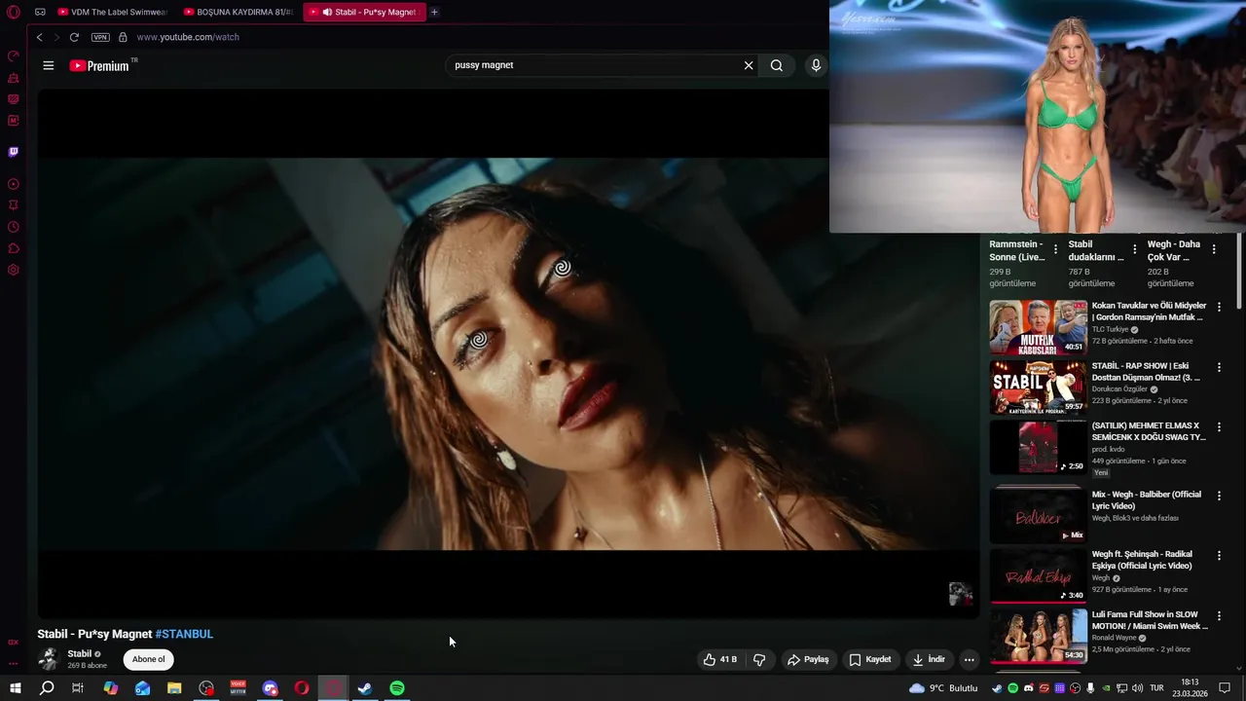Expand the YouTube hamburger guide menu
Screen dimensions: 1246x701
(x=49, y=65)
